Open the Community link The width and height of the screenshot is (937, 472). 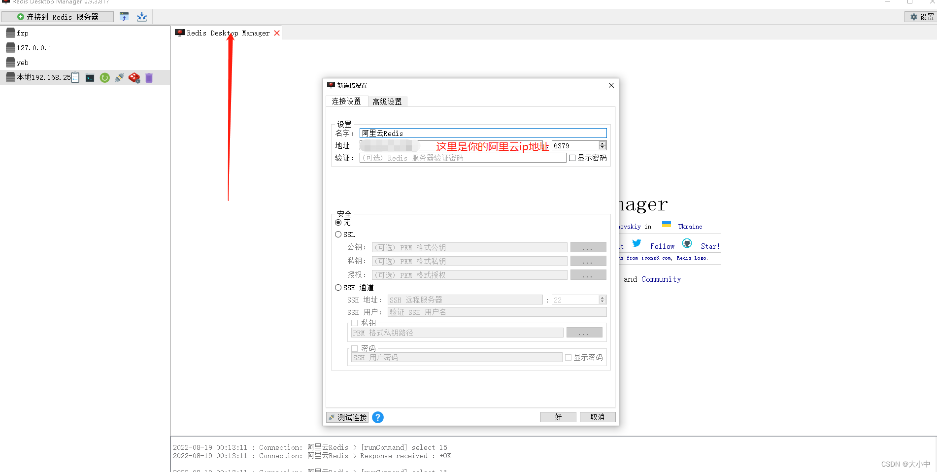click(661, 279)
